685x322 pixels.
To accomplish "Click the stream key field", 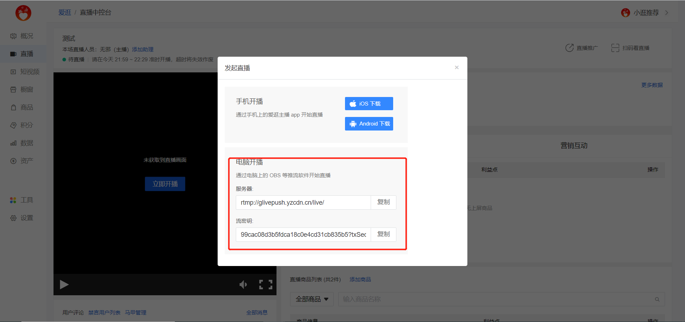I will [303, 235].
